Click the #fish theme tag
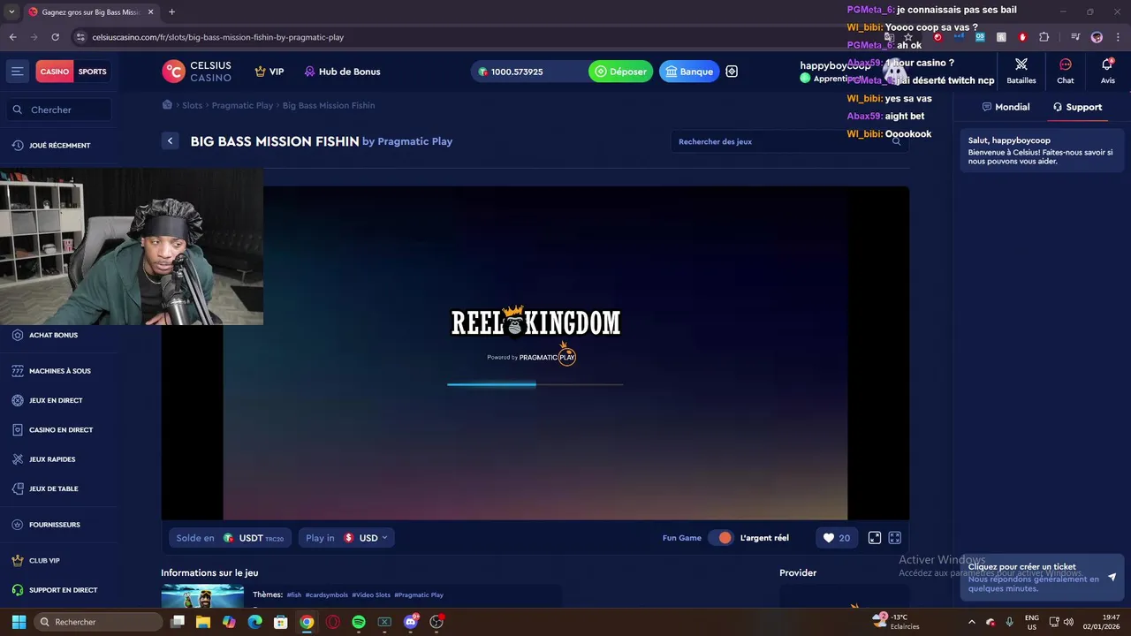Image resolution: width=1131 pixels, height=636 pixels. click(x=294, y=595)
